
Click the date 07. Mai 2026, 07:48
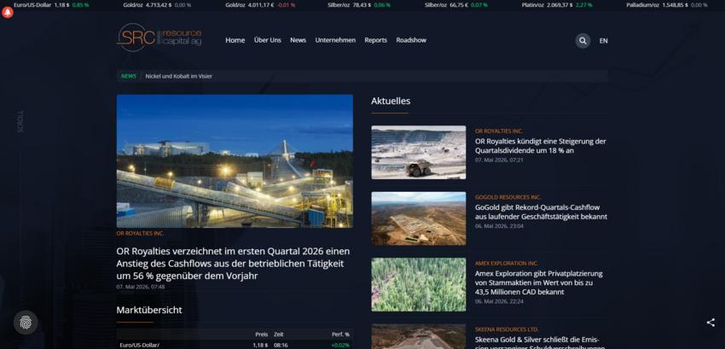point(141,287)
